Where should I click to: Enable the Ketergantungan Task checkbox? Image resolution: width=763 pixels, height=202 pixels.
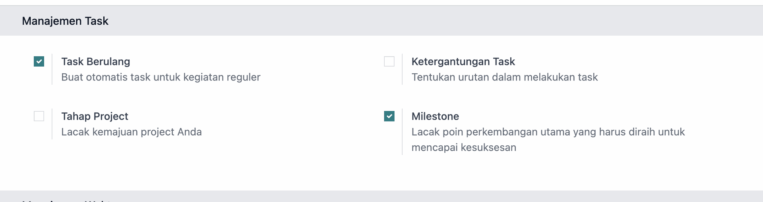(x=389, y=61)
